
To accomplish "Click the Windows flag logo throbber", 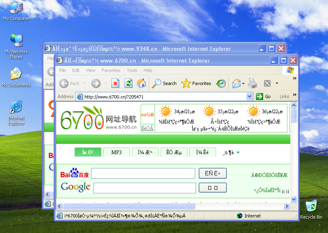I will pyautogui.click(x=290, y=70).
